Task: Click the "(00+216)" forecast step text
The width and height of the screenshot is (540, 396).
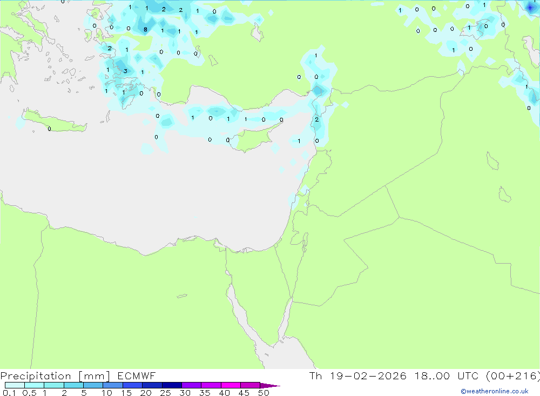Action: coord(513,375)
